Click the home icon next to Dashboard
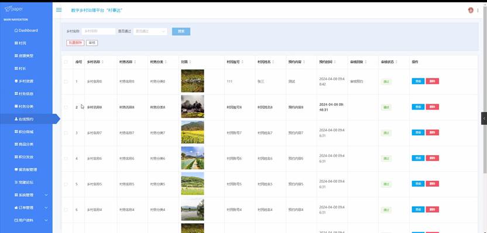Image resolution: width=487 pixels, height=233 pixels. click(16, 30)
